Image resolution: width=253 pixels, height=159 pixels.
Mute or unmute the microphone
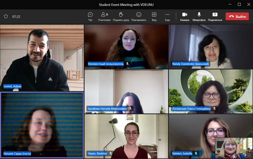click(x=199, y=16)
